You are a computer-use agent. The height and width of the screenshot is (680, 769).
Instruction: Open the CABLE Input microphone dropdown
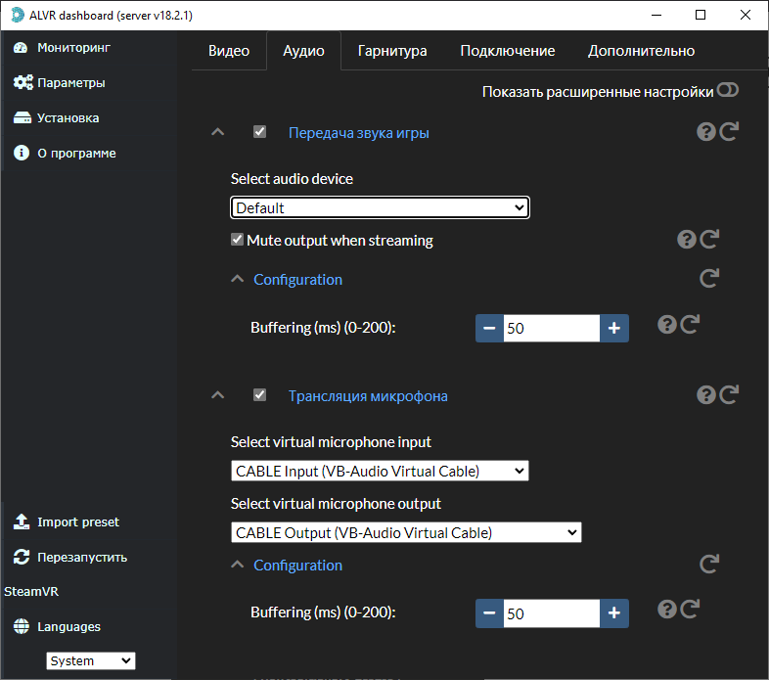(x=380, y=471)
